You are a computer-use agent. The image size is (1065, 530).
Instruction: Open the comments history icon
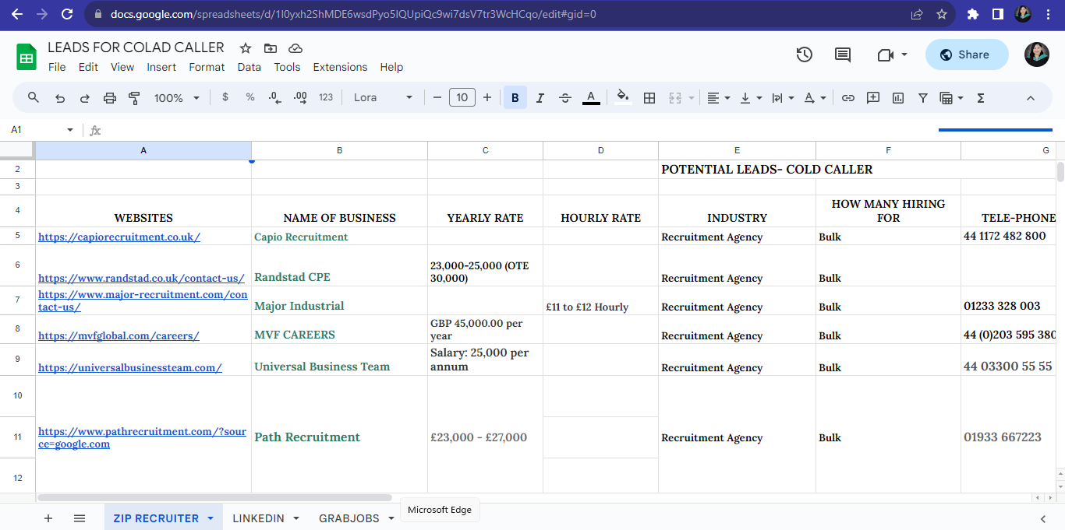tap(843, 54)
